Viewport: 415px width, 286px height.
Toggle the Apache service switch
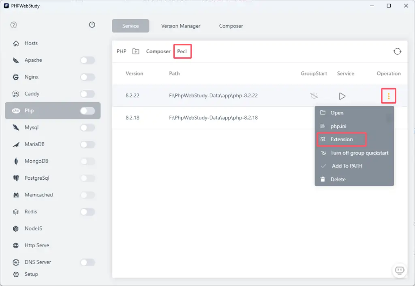pos(88,60)
